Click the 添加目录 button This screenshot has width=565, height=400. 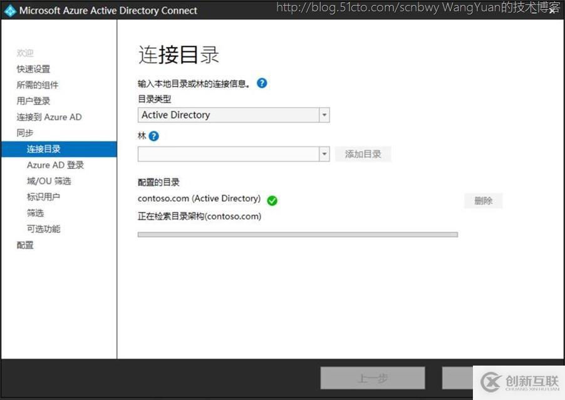363,154
